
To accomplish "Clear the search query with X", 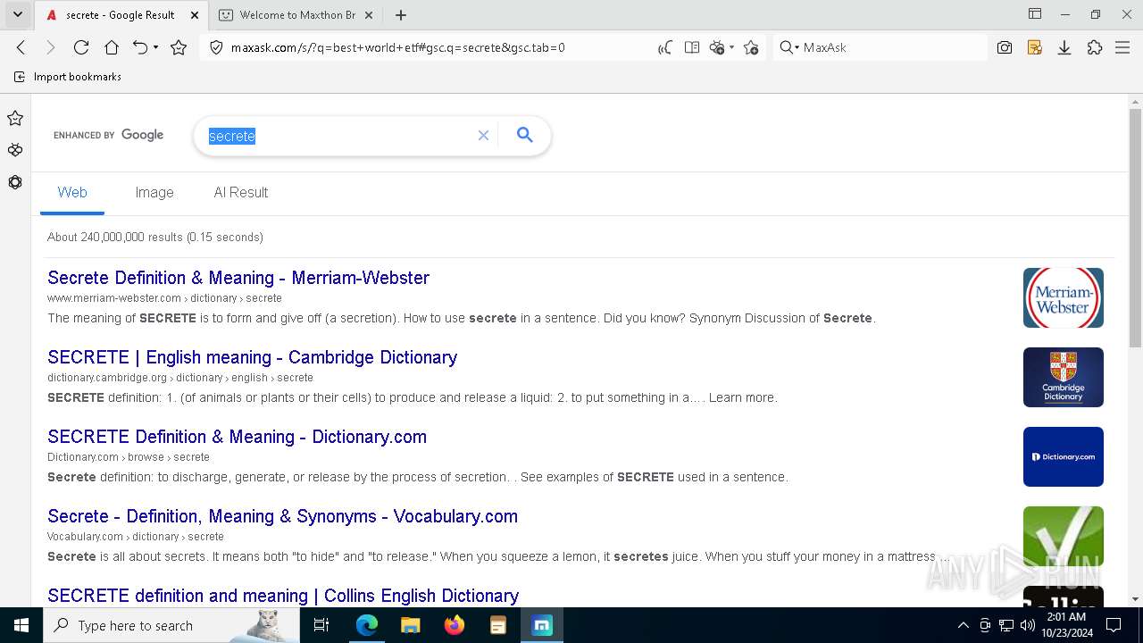I will [483, 136].
